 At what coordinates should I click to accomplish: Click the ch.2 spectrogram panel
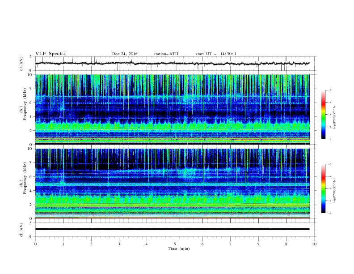pyautogui.click(x=173, y=184)
